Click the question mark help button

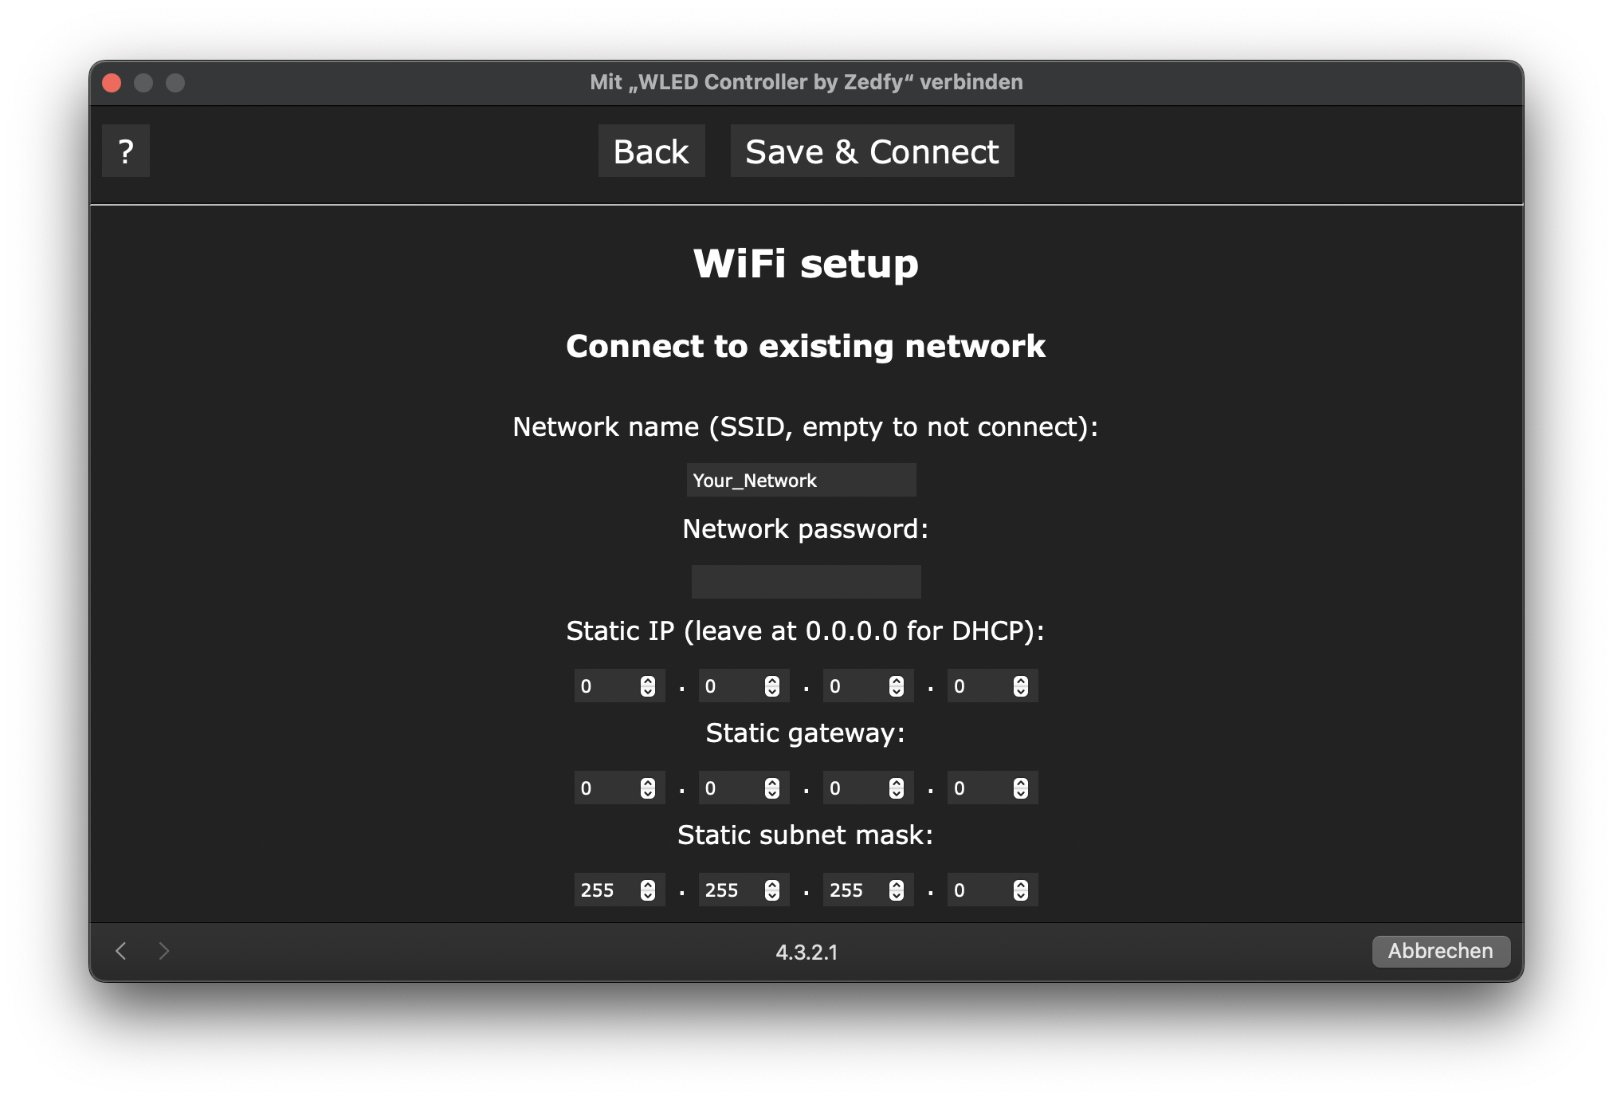(126, 151)
